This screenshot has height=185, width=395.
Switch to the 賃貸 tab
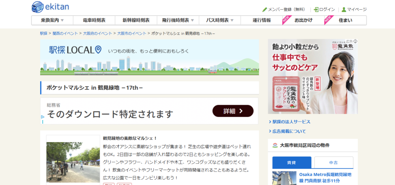(291, 163)
